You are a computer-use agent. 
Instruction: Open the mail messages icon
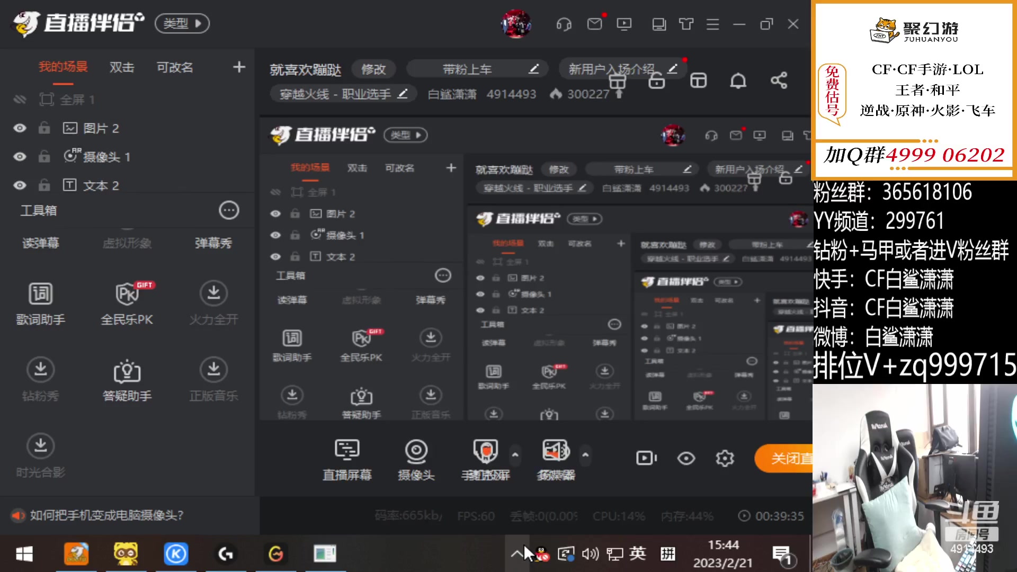tap(595, 24)
